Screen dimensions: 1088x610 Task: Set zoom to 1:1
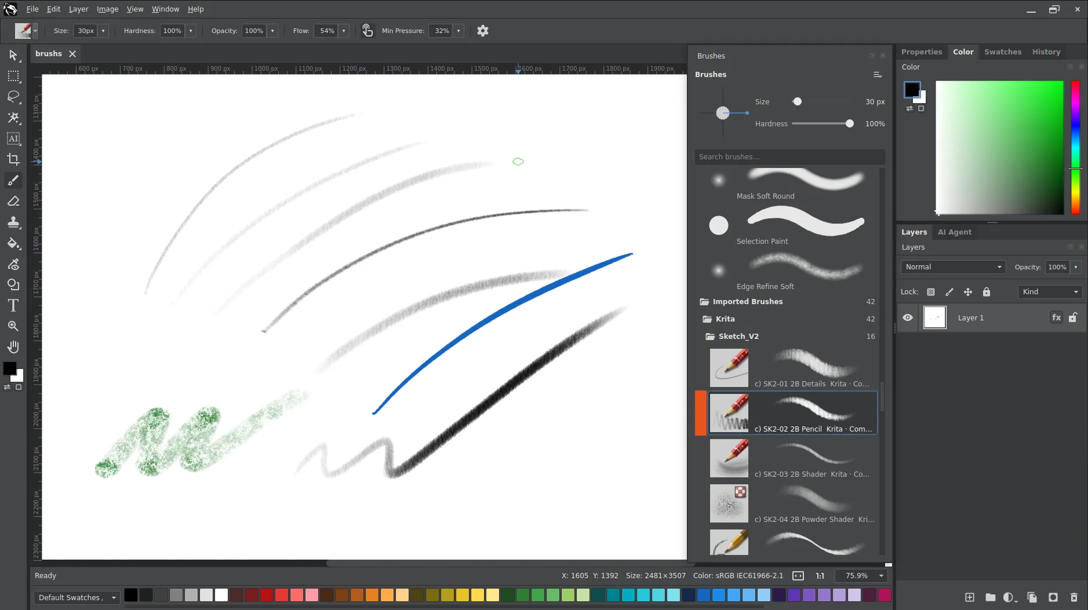[820, 576]
